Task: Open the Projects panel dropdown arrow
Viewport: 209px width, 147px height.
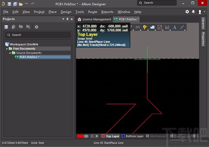Action: (x=63, y=19)
